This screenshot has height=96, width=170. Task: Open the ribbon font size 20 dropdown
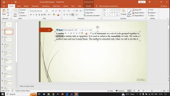(51, 11)
